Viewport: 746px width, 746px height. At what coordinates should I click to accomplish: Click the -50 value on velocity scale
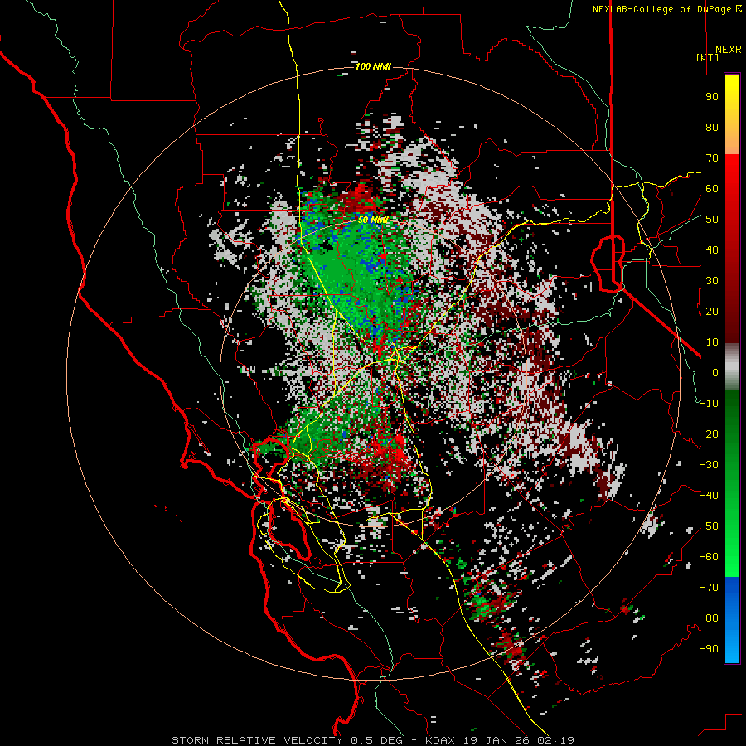click(709, 526)
